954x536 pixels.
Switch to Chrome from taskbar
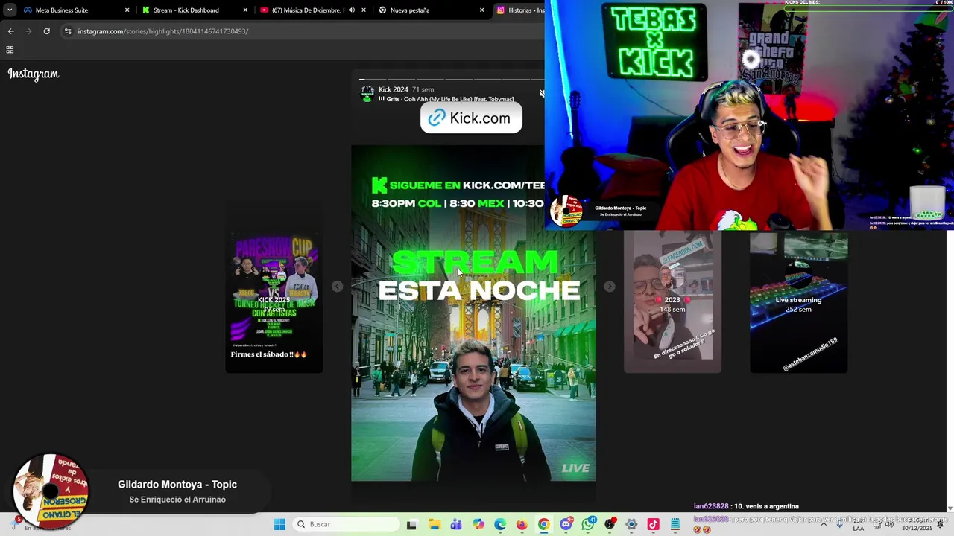(x=543, y=524)
